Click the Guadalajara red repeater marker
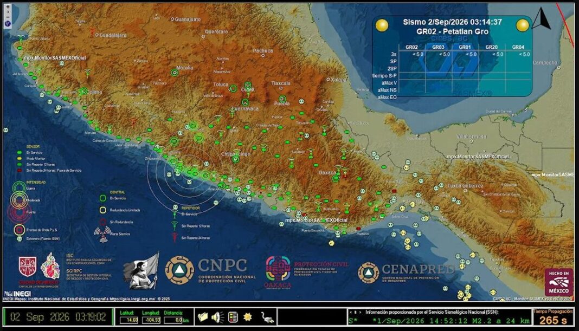 (92, 32)
